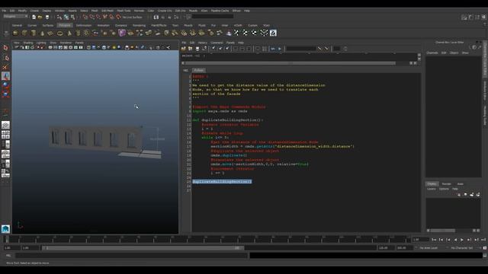Open the Polygons menu set dropdown
Viewport: 488px width, 274px height.
point(15,17)
